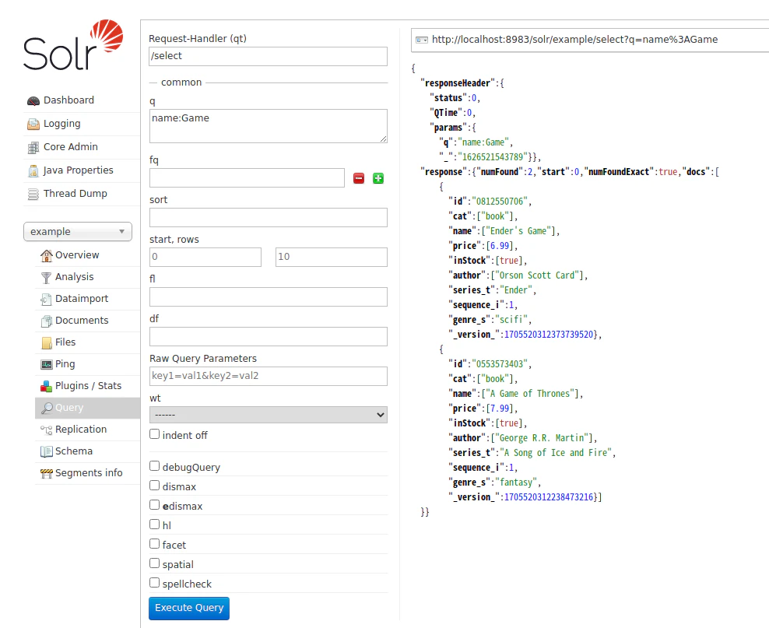Enable the dismax checkbox
The height and width of the screenshot is (628, 769).
pos(154,486)
